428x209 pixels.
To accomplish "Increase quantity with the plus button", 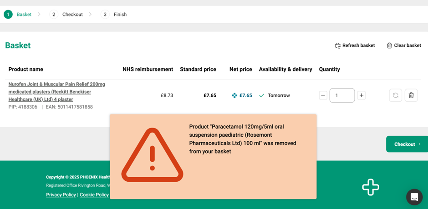I will point(362,95).
